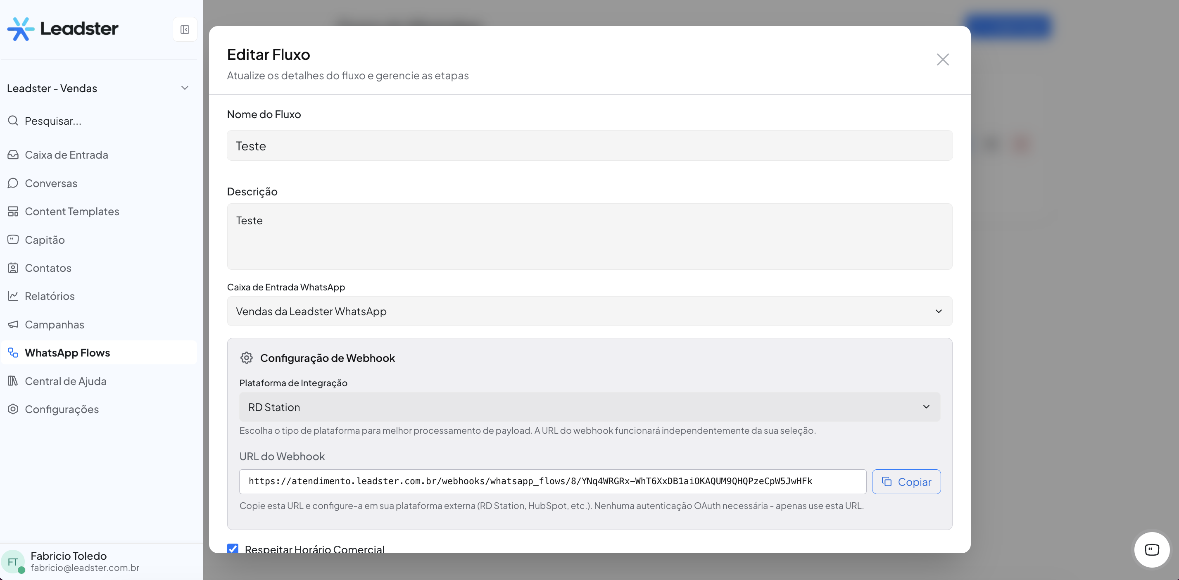
Task: Click the Caixa de Entrada inbox icon
Action: (13, 155)
